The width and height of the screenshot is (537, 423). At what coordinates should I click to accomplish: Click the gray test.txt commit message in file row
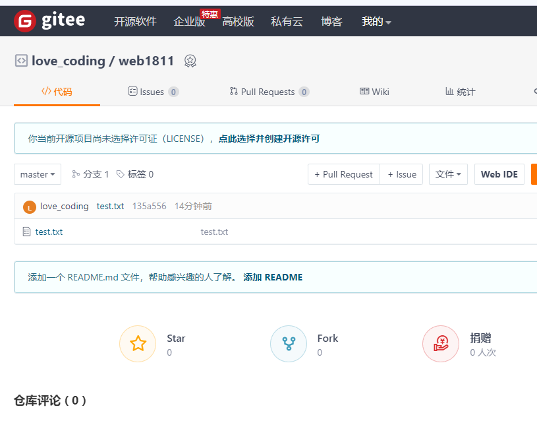click(214, 232)
